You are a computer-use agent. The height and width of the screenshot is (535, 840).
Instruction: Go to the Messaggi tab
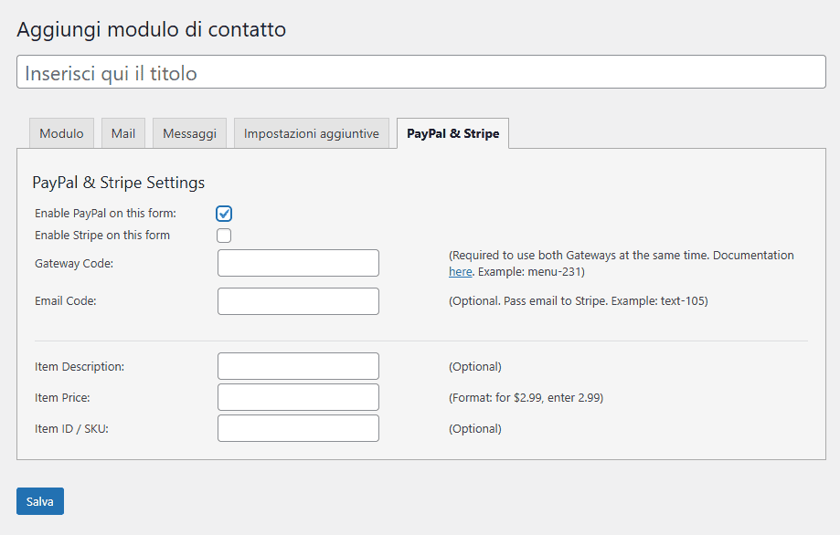click(189, 133)
